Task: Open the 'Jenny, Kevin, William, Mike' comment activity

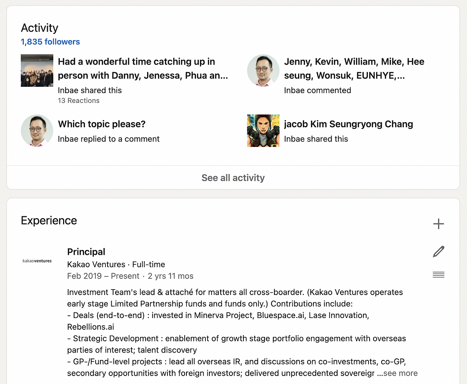Action: (354, 69)
